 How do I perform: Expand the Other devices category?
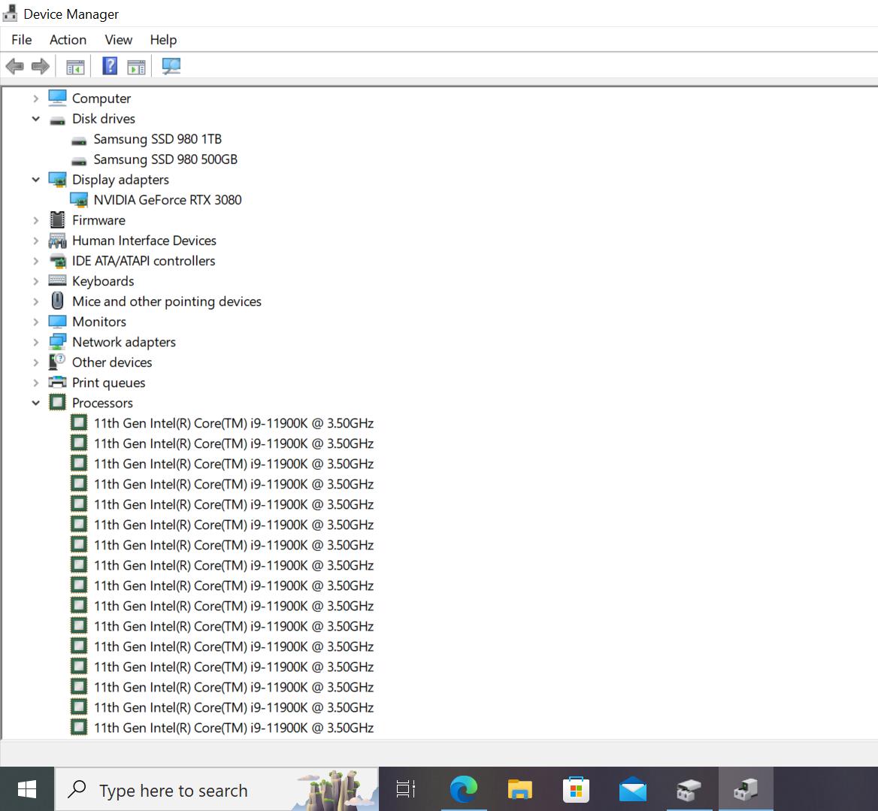point(36,363)
